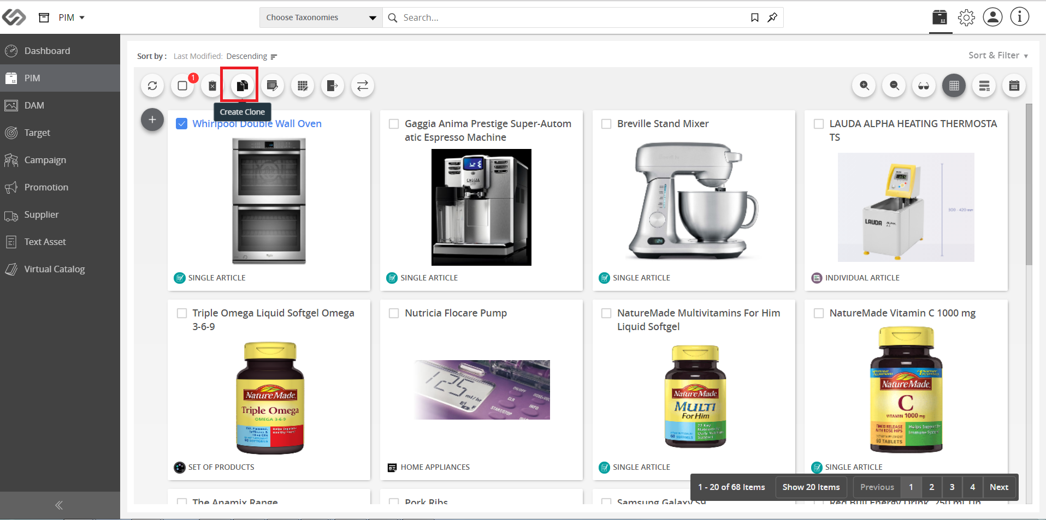
Task: Collapse sidebar with double chevron
Action: (x=59, y=505)
